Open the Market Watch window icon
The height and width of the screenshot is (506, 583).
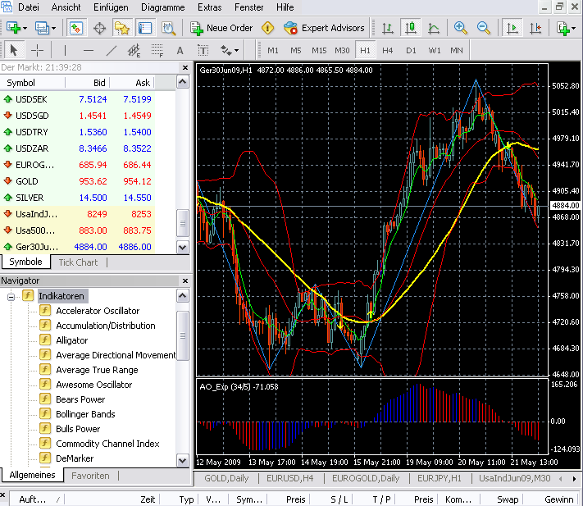click(76, 28)
